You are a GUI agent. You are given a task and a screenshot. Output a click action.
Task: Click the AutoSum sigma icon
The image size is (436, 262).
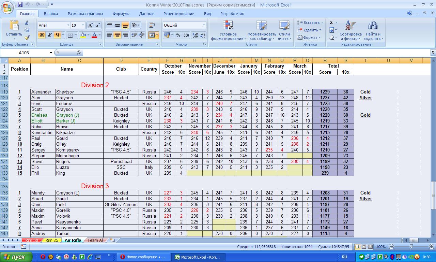(331, 23)
